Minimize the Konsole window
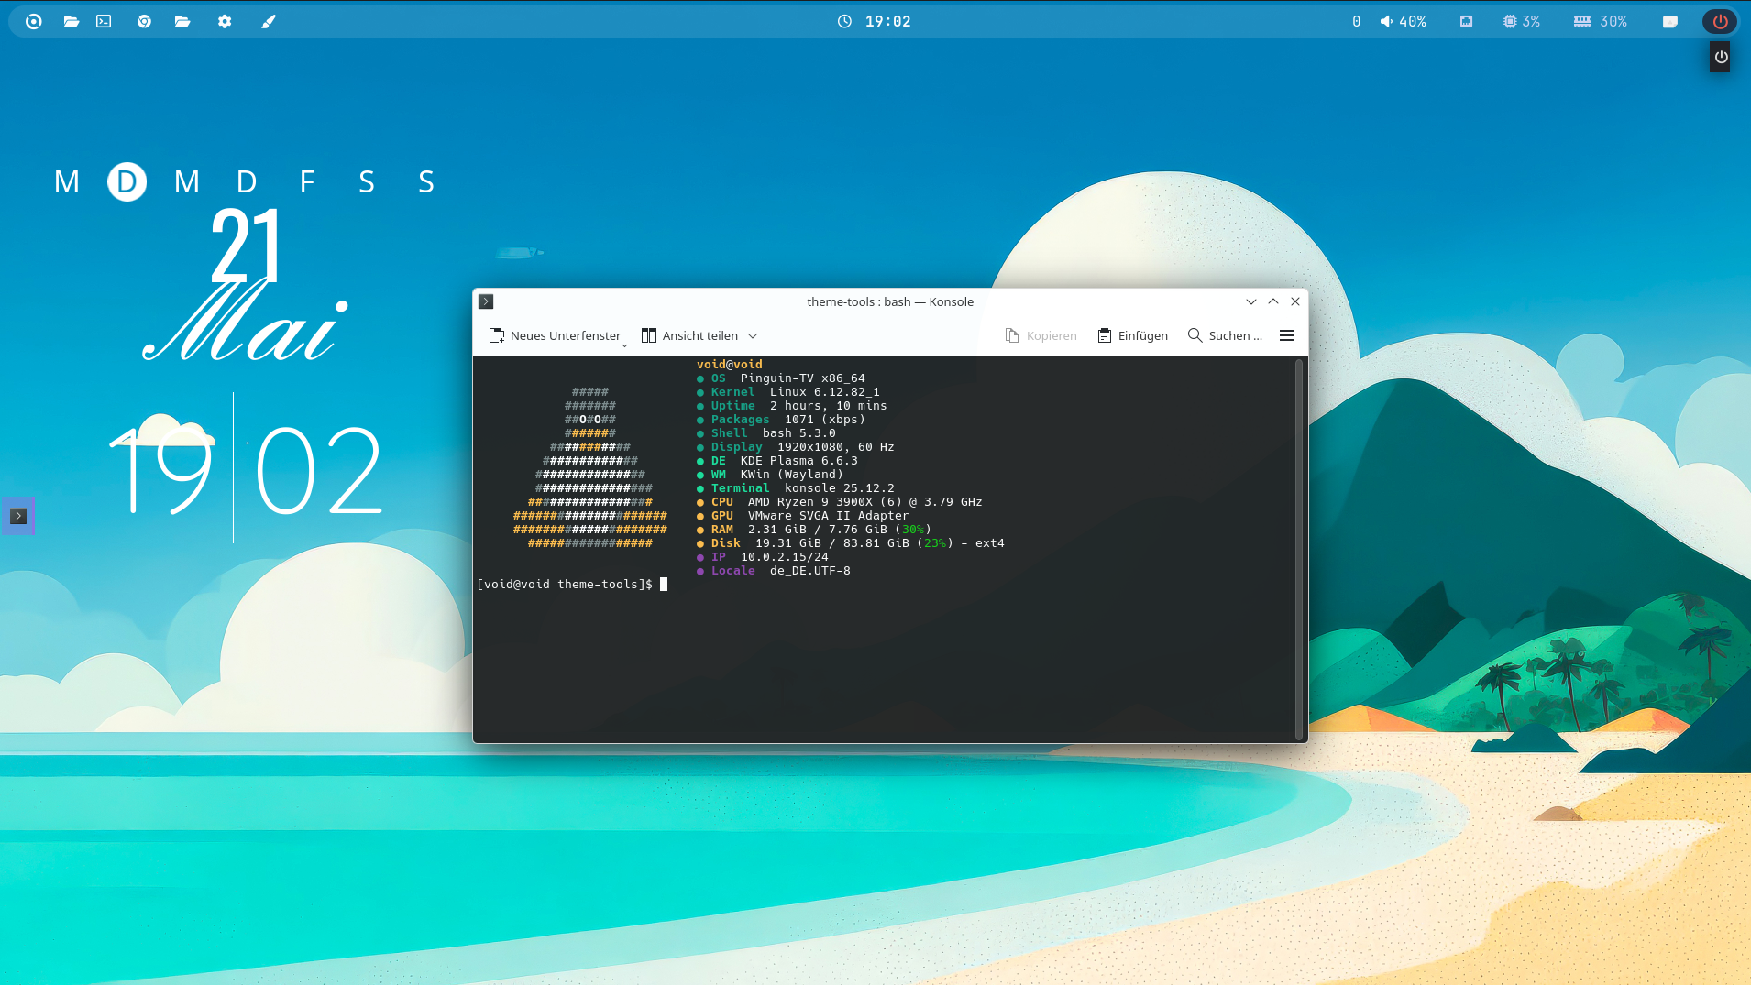 tap(1251, 301)
